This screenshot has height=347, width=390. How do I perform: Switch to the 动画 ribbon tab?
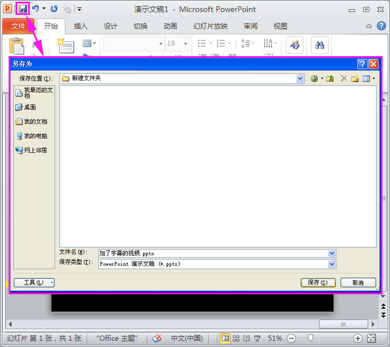(170, 26)
